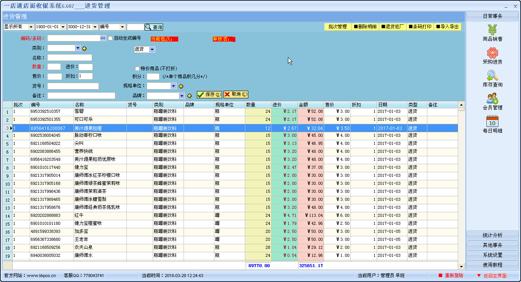
Task: Enable 自动生成编号 checkbox
Action: pyautogui.click(x=110, y=38)
